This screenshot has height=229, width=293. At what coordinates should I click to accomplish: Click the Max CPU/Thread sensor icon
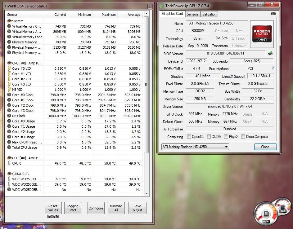tap(9, 142)
